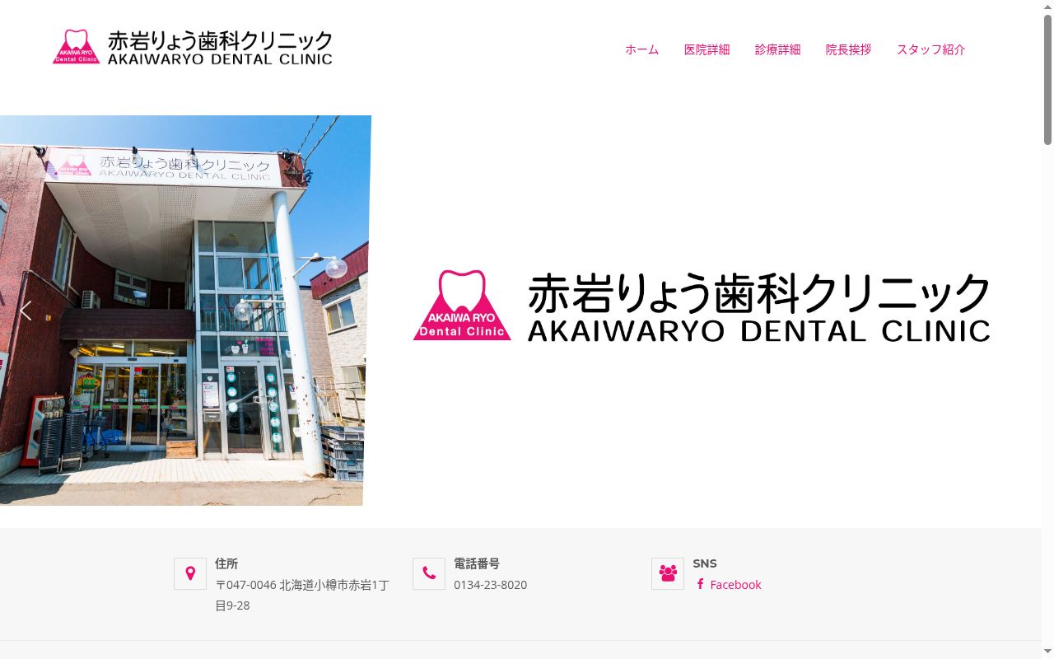The height and width of the screenshot is (659, 1054).
Task: Select the address text 〒047-0046 北海道小樽市赤岩
Action: click(x=302, y=595)
